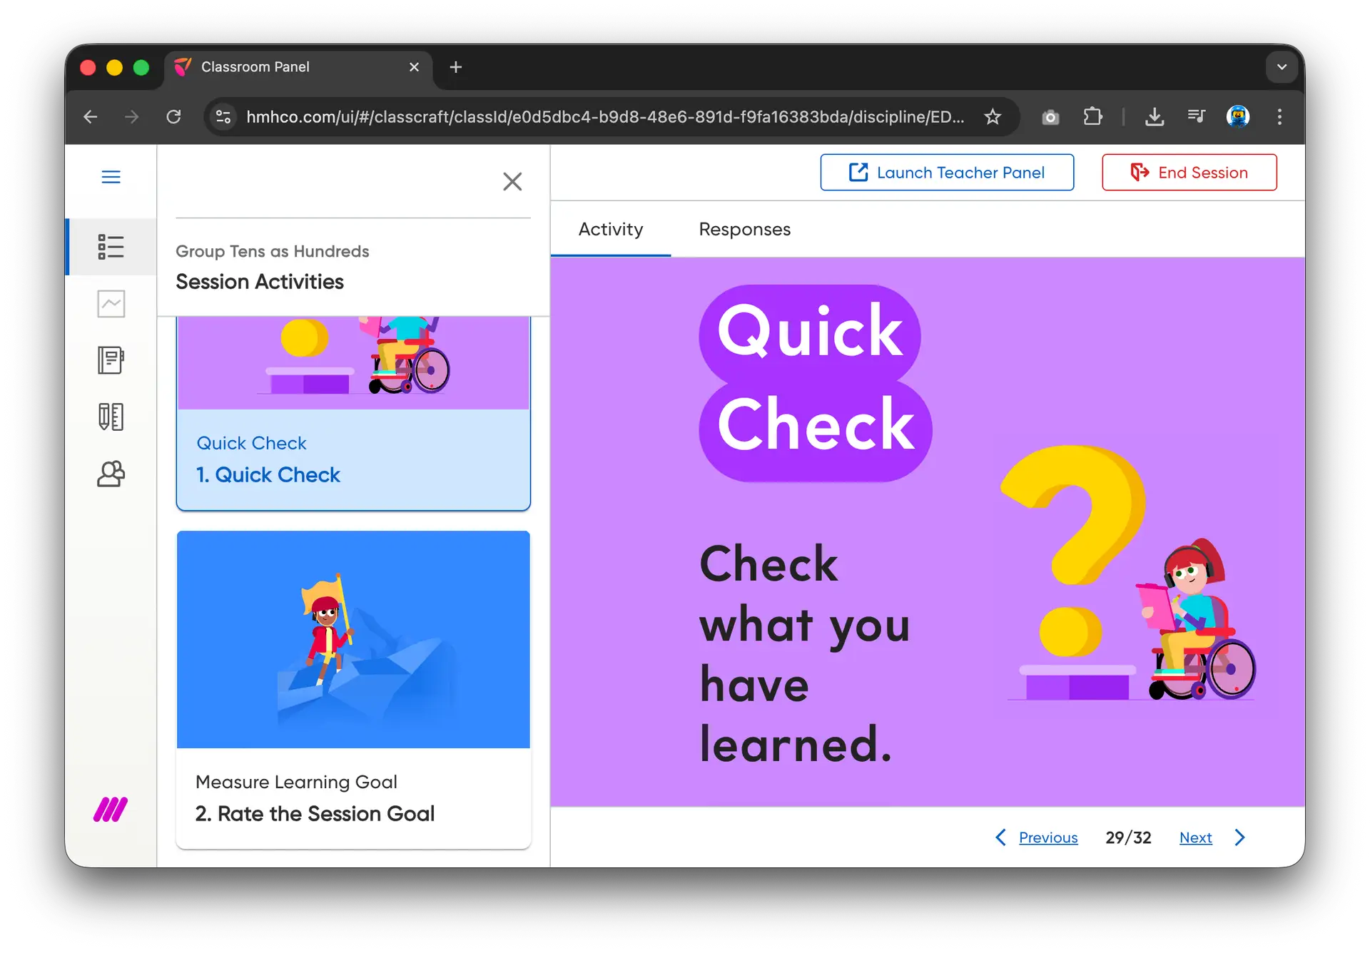The image size is (1370, 953).
Task: Select the session activities list icon
Action: pyautogui.click(x=111, y=247)
